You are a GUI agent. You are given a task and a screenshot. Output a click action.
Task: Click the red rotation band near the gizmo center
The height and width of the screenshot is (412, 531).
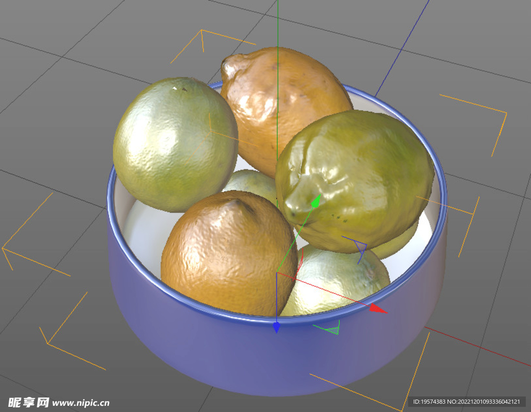(300, 262)
